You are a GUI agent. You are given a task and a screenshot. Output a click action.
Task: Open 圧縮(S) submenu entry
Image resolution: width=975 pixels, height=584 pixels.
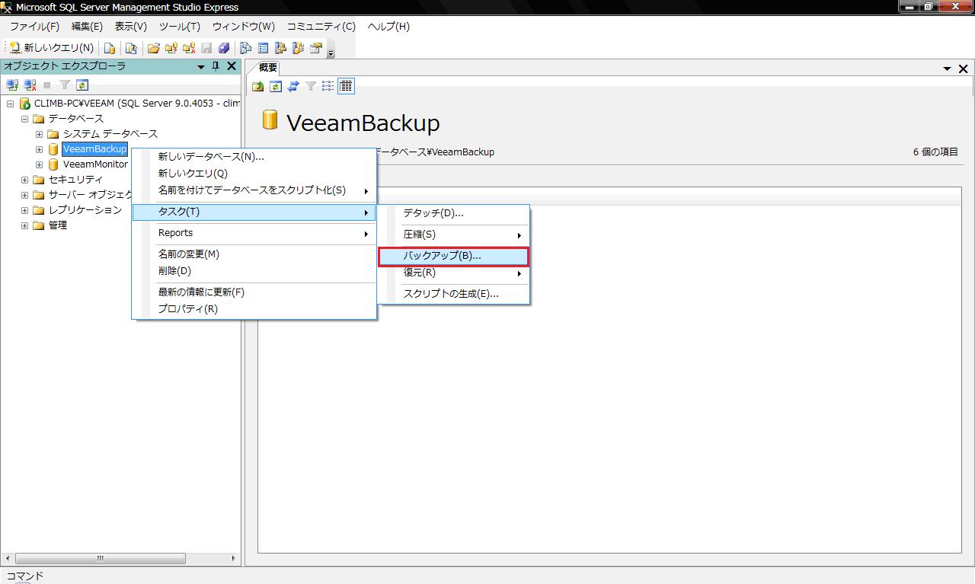(454, 235)
